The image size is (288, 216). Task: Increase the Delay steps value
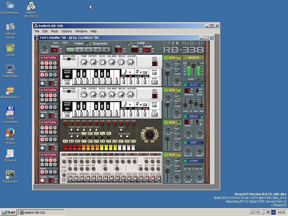click(x=192, y=121)
